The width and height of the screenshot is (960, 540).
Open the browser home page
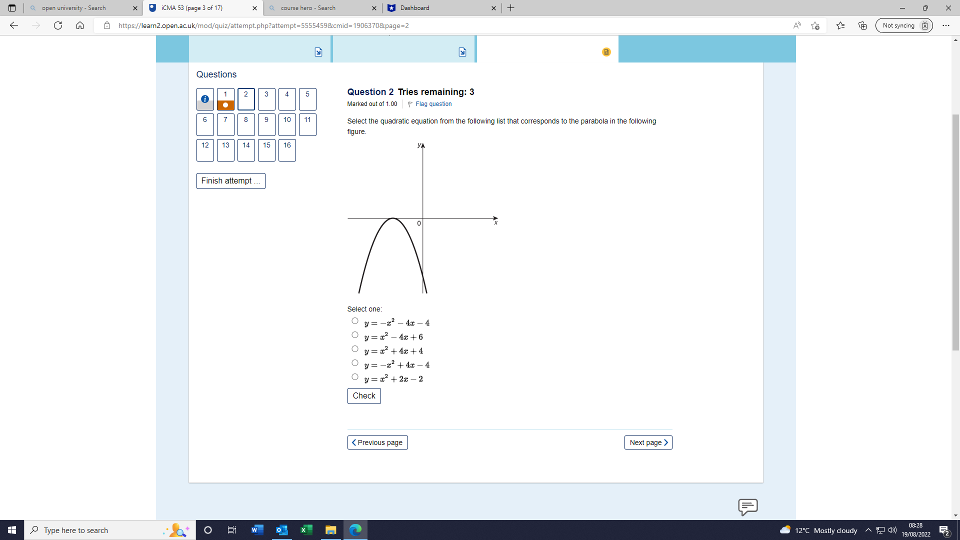tap(80, 25)
